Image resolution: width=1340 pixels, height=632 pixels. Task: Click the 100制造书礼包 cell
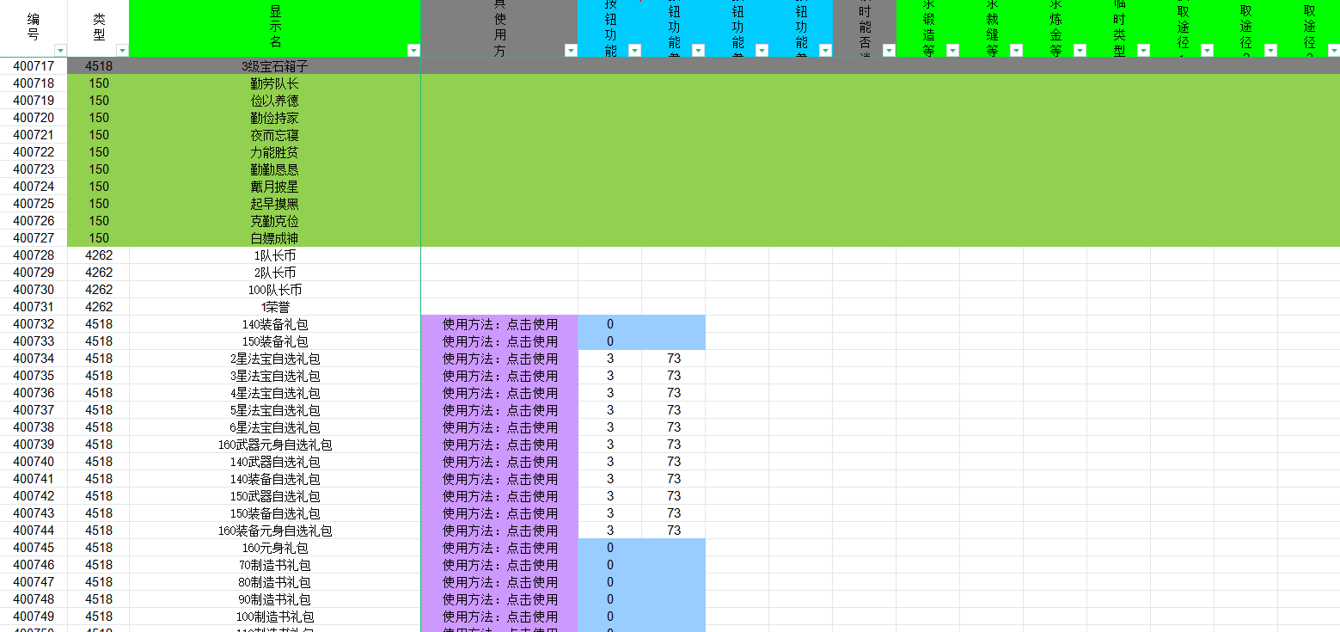(275, 617)
